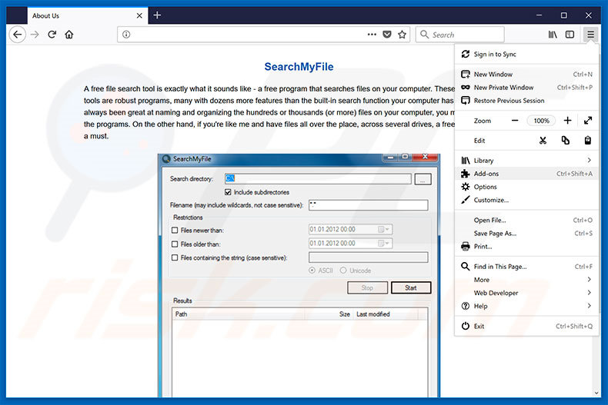Click the SearchMyFile heading
This screenshot has width=608, height=405.
299,67
